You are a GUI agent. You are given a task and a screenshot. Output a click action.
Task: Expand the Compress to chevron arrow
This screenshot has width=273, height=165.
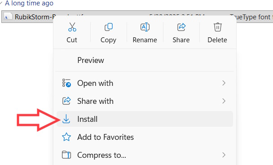point(224,155)
